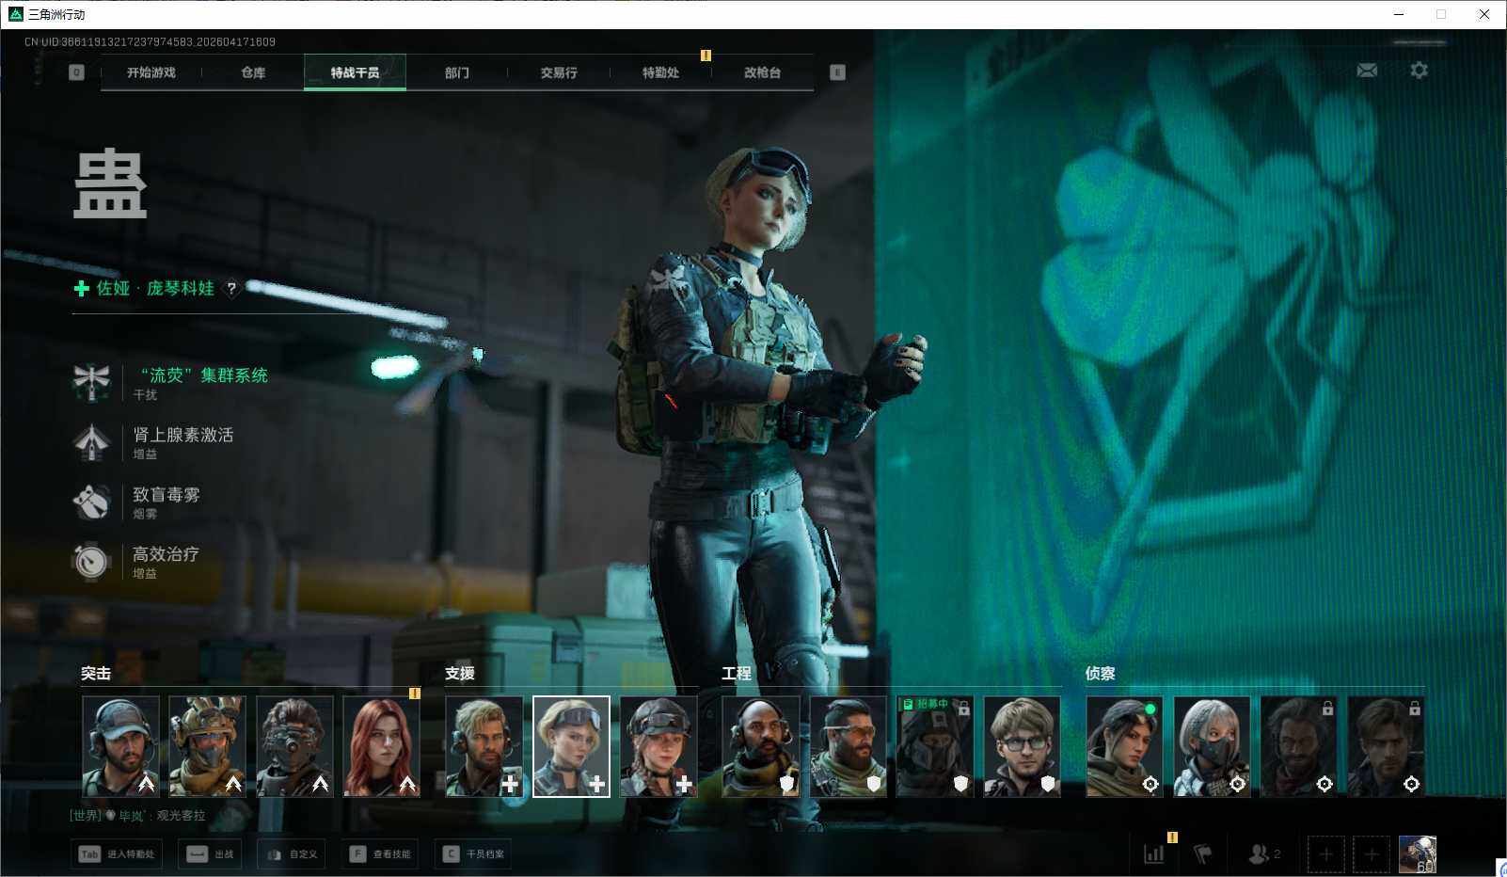Click the UID text at top left
The width and height of the screenshot is (1507, 877).
[150, 41]
